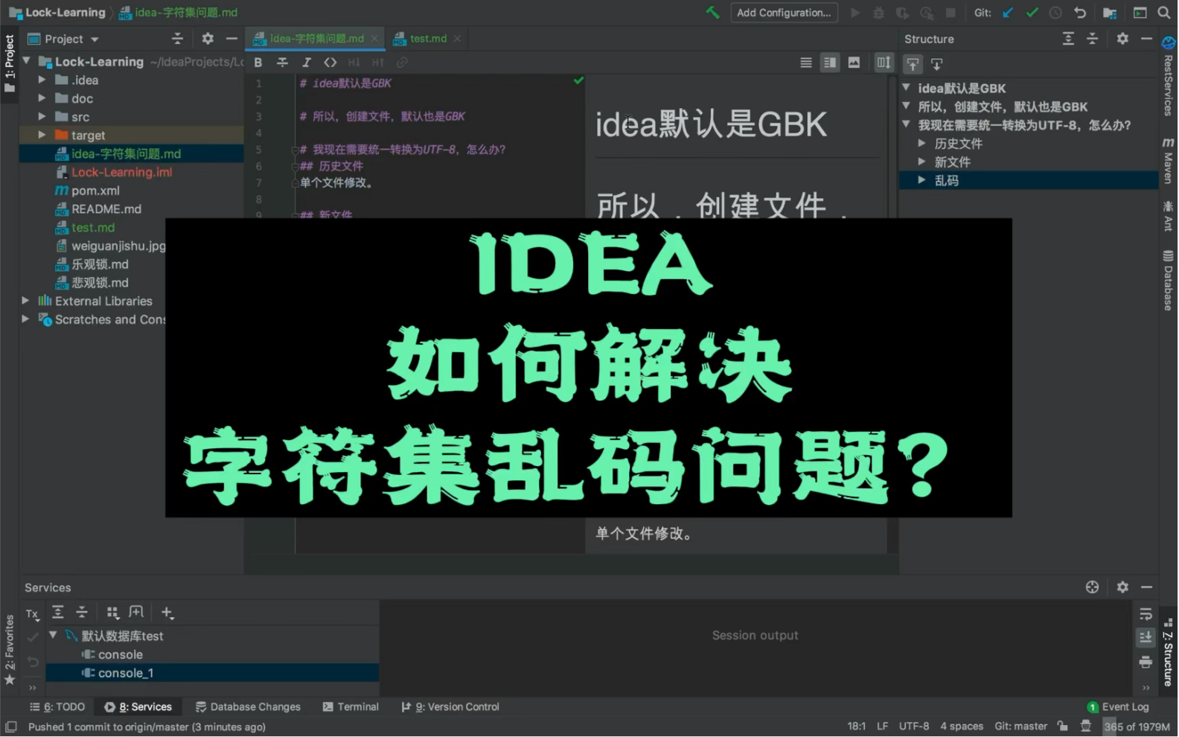Expand the target folder

click(42, 135)
